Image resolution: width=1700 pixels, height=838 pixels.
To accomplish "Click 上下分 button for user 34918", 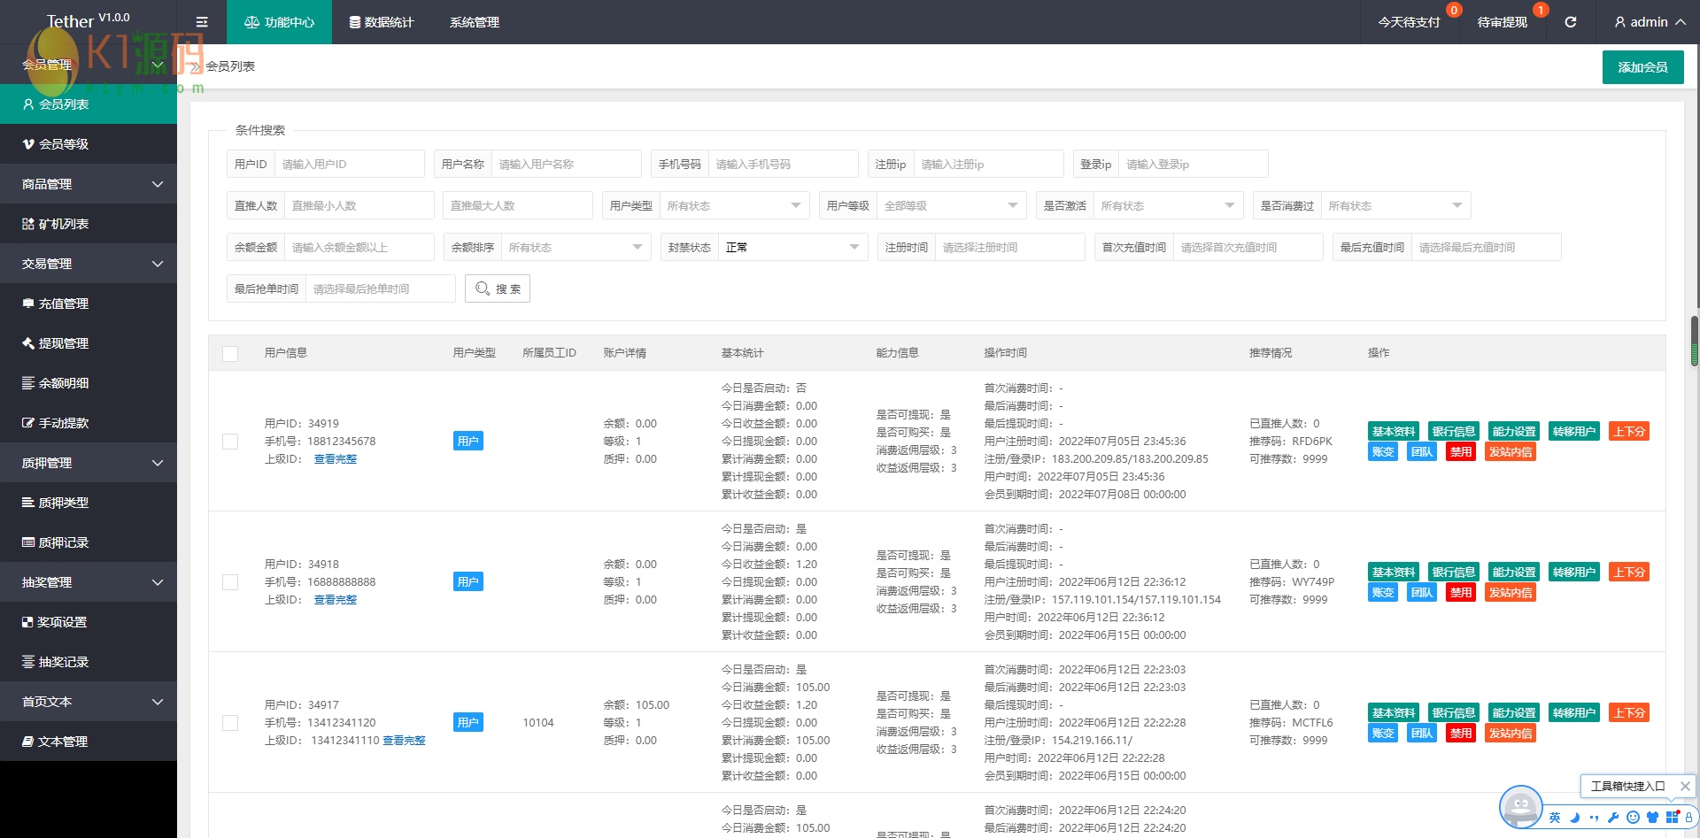I will click(1628, 573).
